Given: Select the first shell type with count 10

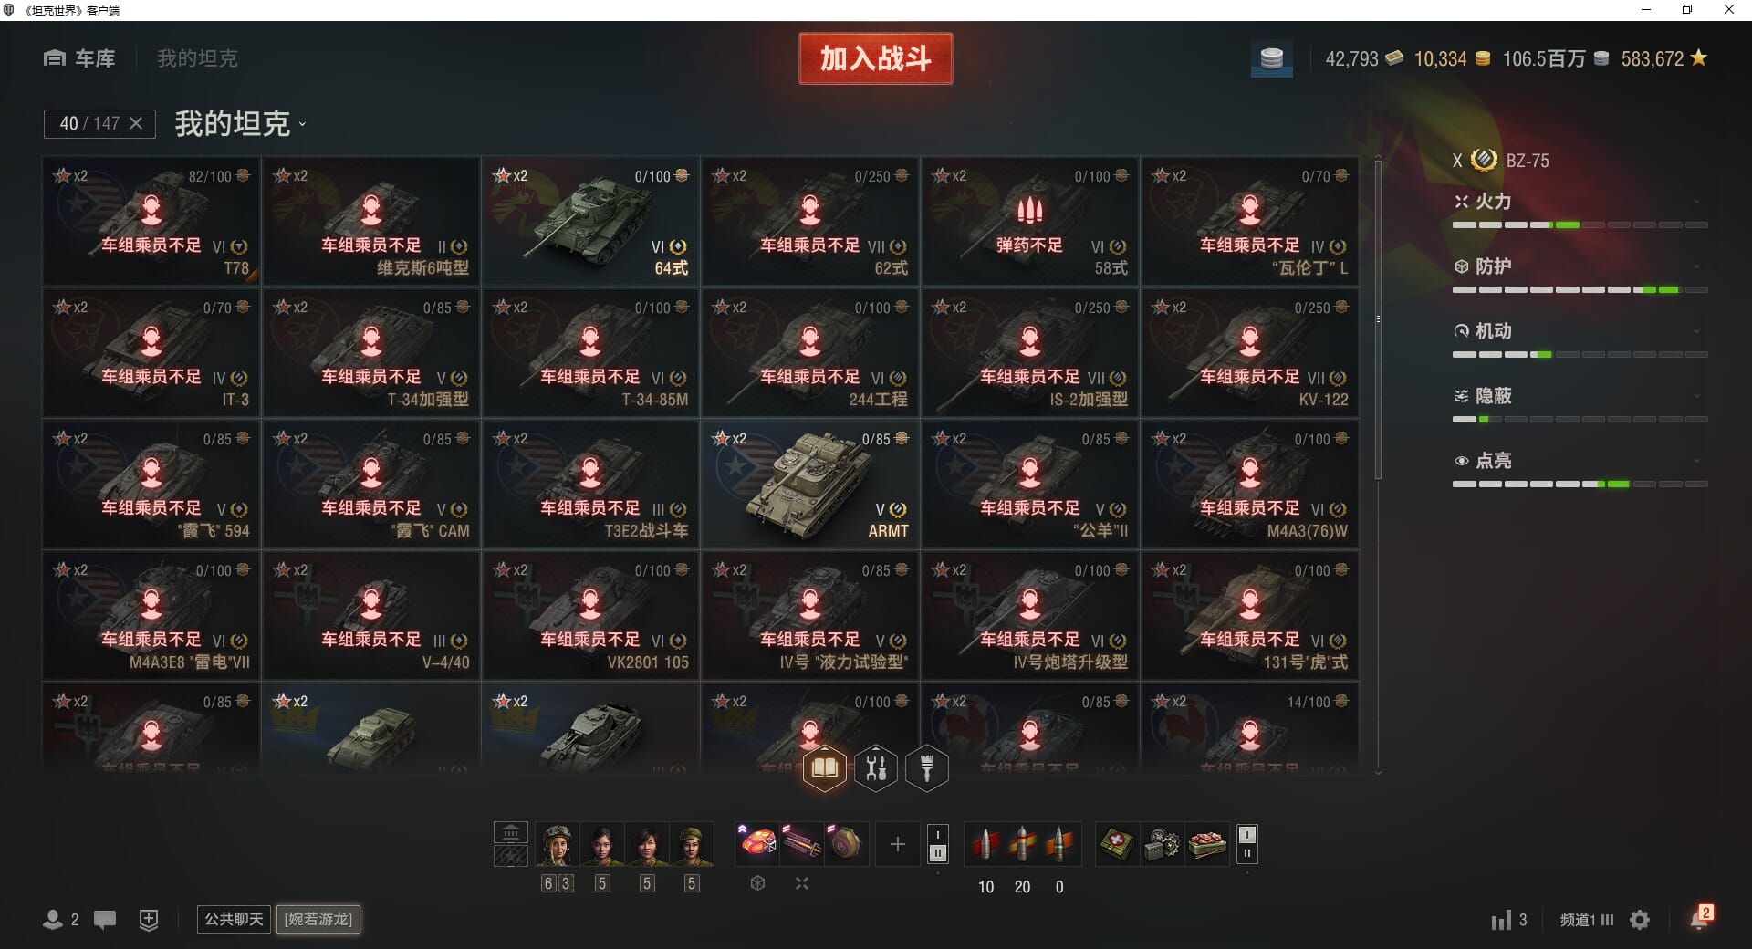Looking at the screenshot, I should point(985,844).
